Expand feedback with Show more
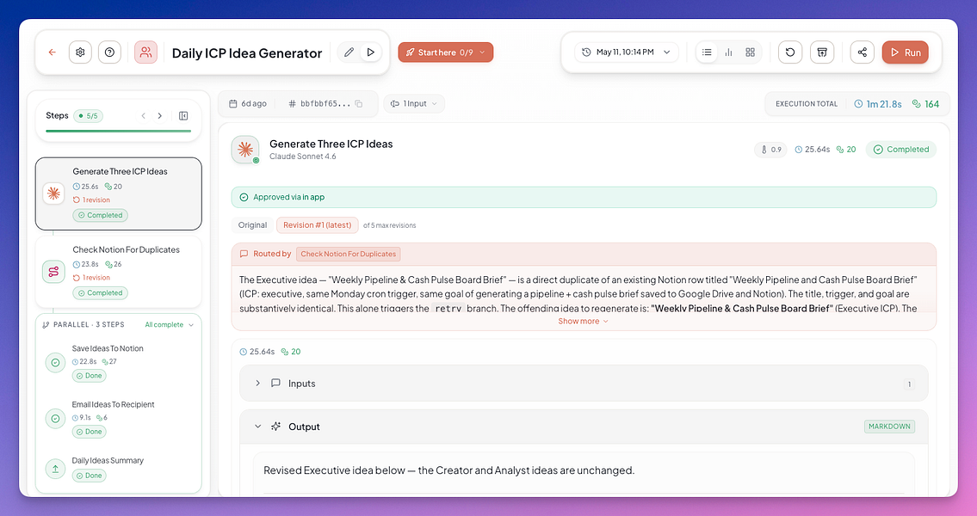Screen dimensions: 977x516 point(584,321)
